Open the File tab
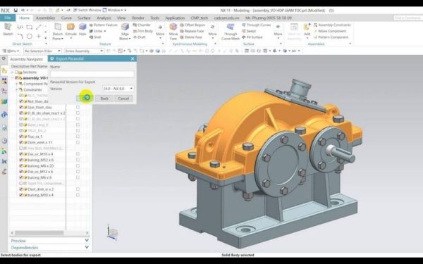This screenshot has width=423, height=264. (x=8, y=18)
